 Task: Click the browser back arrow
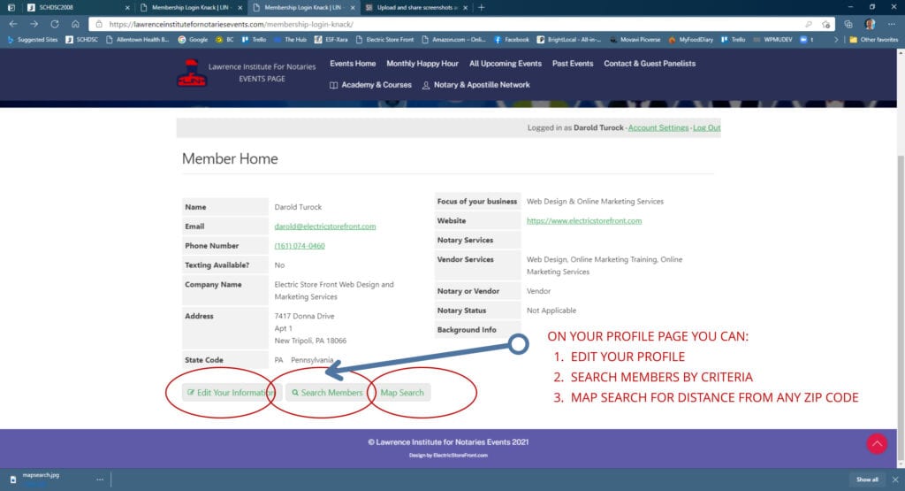pyautogui.click(x=12, y=24)
